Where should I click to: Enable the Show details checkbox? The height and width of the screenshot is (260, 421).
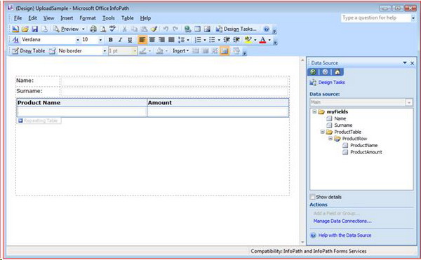click(x=312, y=197)
